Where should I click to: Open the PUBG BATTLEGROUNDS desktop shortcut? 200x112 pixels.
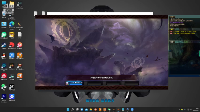click(12, 16)
